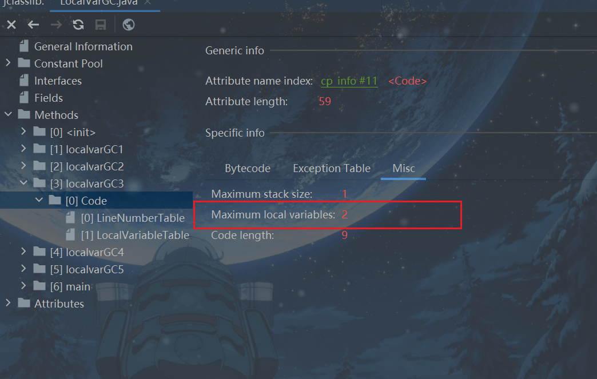Viewport: 597px width, 379px height.
Task: Reload the class file with refresh icon
Action: (78, 25)
